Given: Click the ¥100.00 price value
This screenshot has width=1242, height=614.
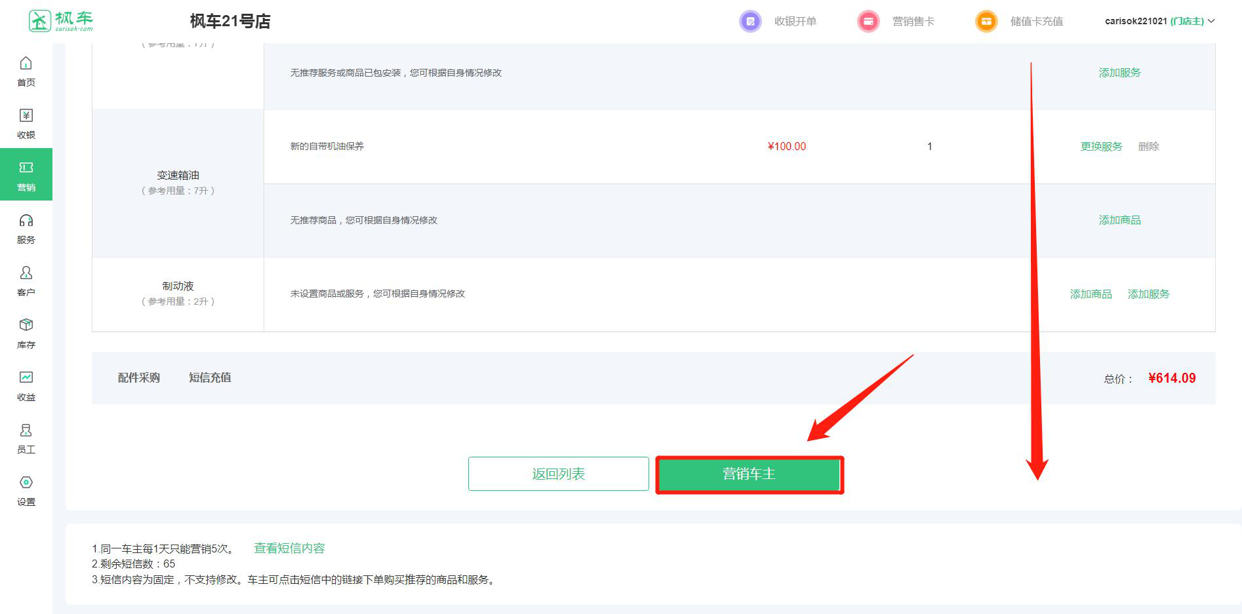Looking at the screenshot, I should (787, 146).
